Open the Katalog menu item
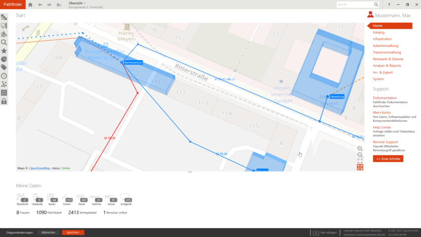Image resolution: width=421 pixels, height=237 pixels. pos(379,32)
